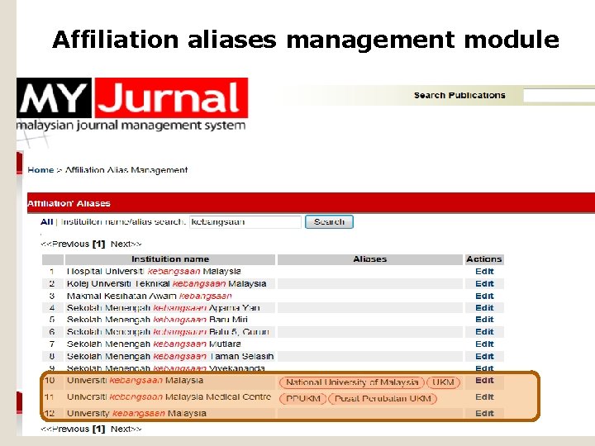Click the Affiliation Alias Management breadcrumb text

point(126,170)
